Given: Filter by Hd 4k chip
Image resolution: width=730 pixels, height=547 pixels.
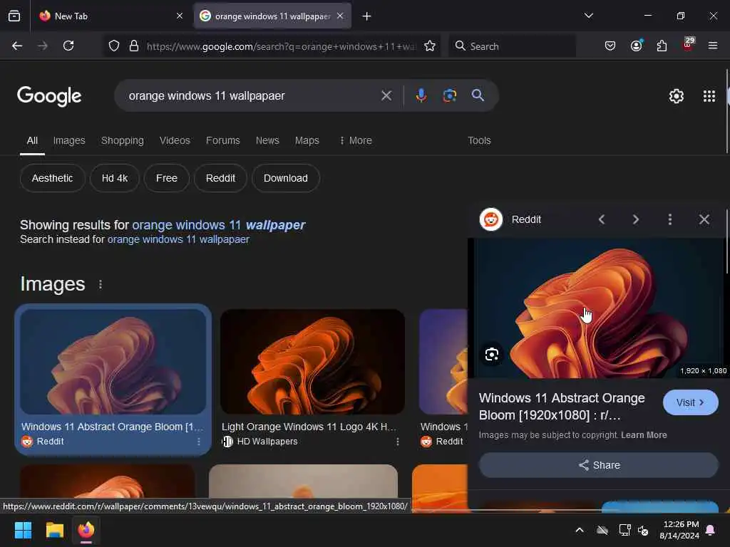Looking at the screenshot, I should pyautogui.click(x=115, y=178).
